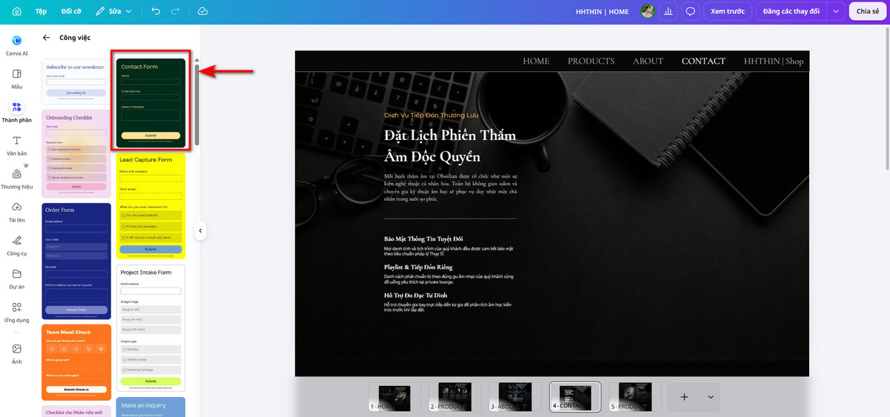Select the Contact Form template
Screen dimensions: 890x417
click(x=151, y=101)
